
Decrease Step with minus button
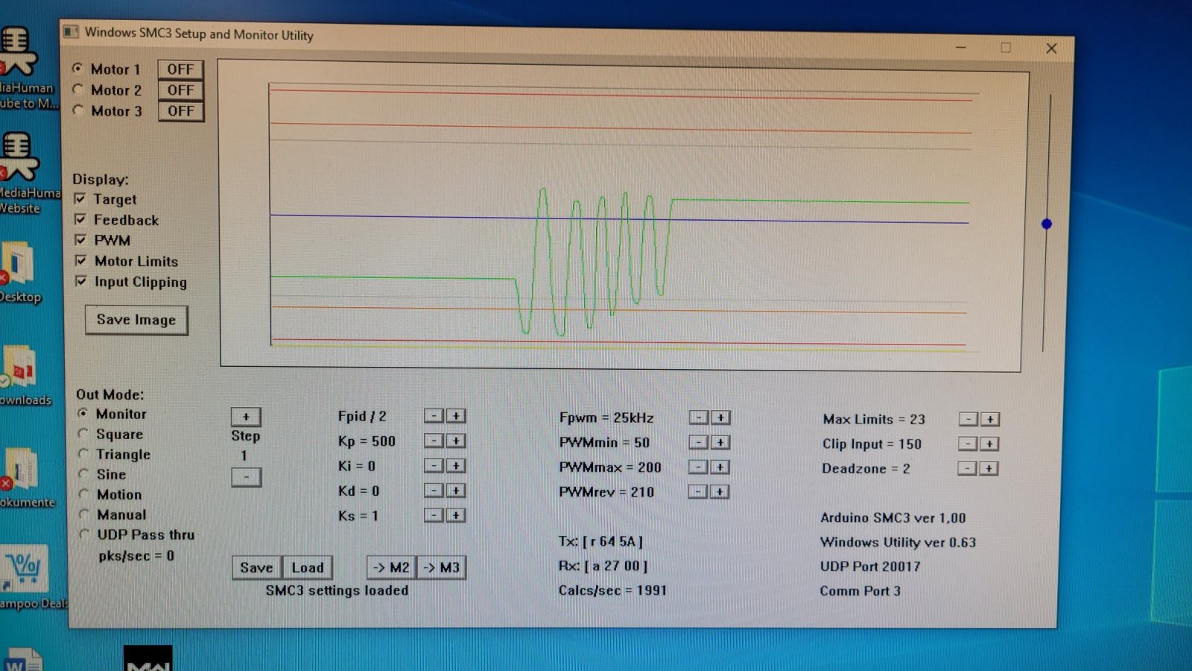(x=246, y=477)
